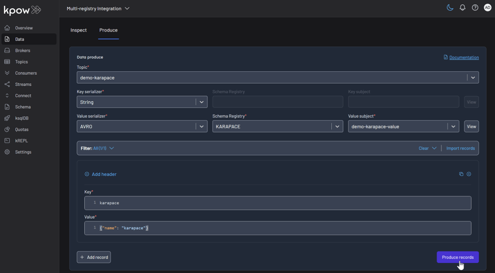
Task: Duplicate this record using the copy icon
Action: (461, 174)
